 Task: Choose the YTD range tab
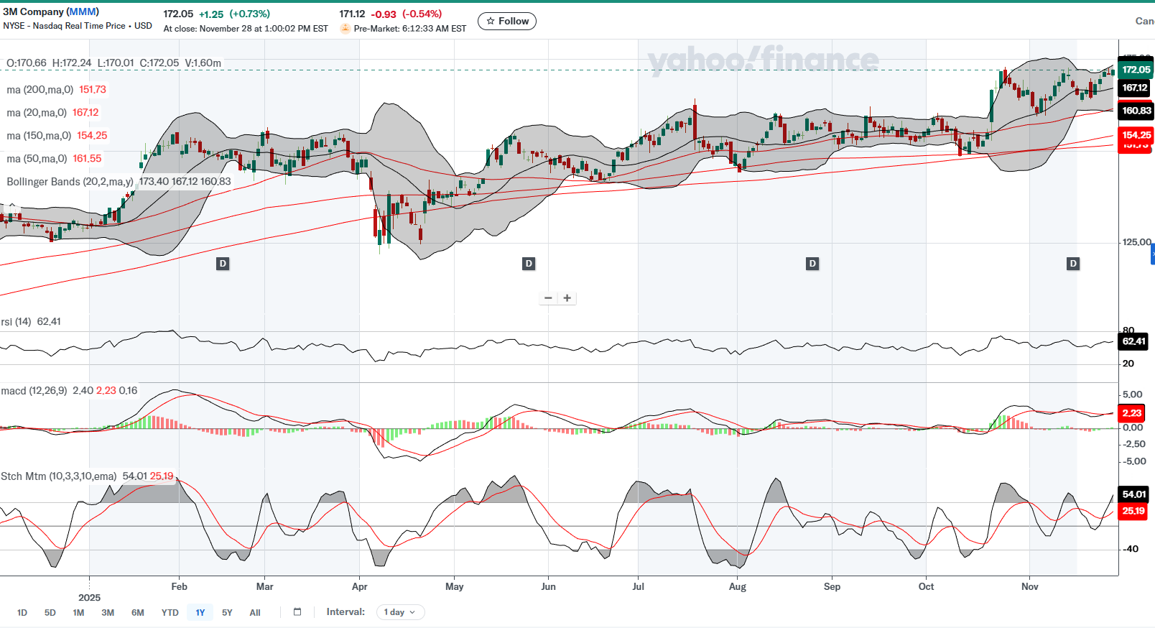point(170,613)
